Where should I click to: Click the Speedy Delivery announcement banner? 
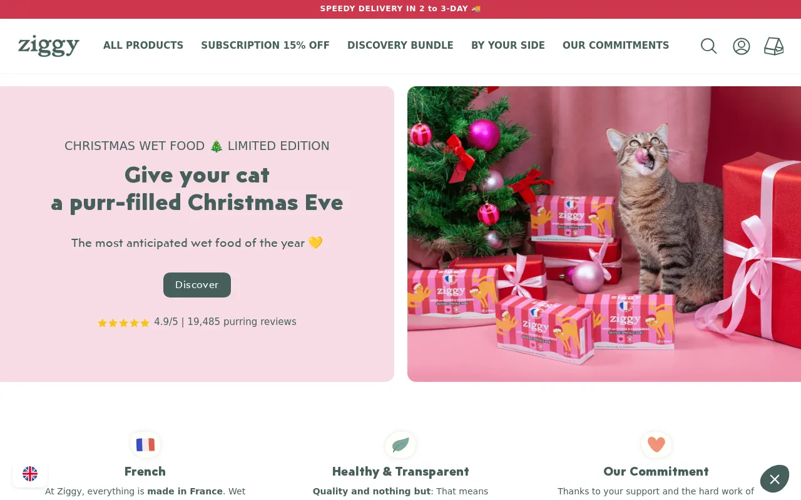(x=400, y=9)
